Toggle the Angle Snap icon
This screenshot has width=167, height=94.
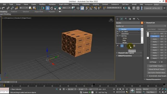(x=91, y=8)
